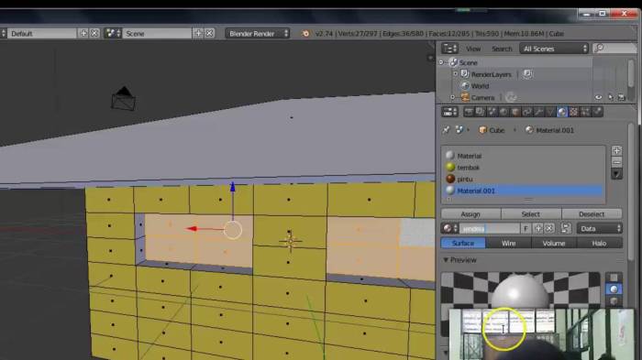This screenshot has height=360, width=642.
Task: Click the material Select button
Action: point(531,214)
